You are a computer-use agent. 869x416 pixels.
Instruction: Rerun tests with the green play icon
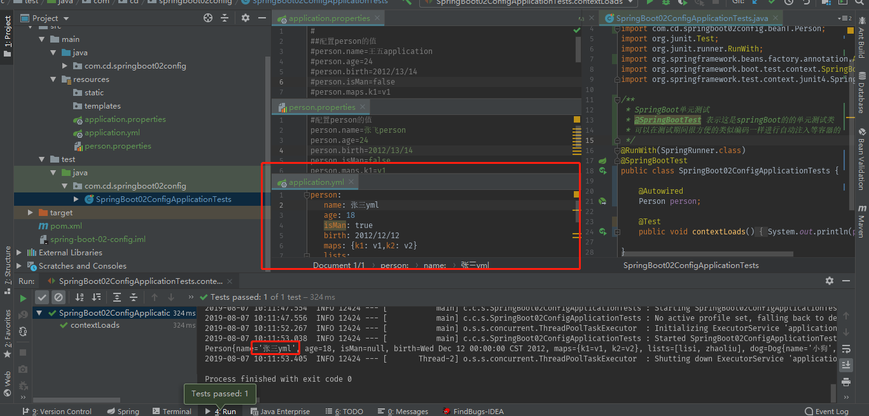(24, 297)
